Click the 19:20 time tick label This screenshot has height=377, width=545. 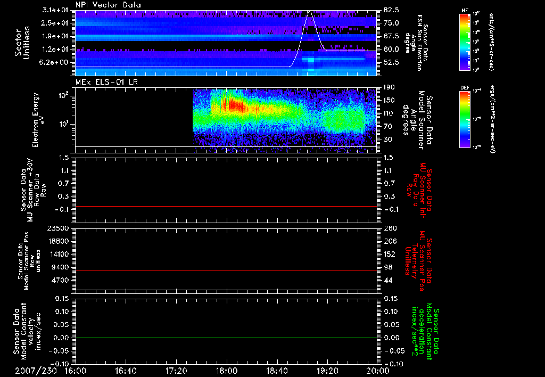(327, 371)
